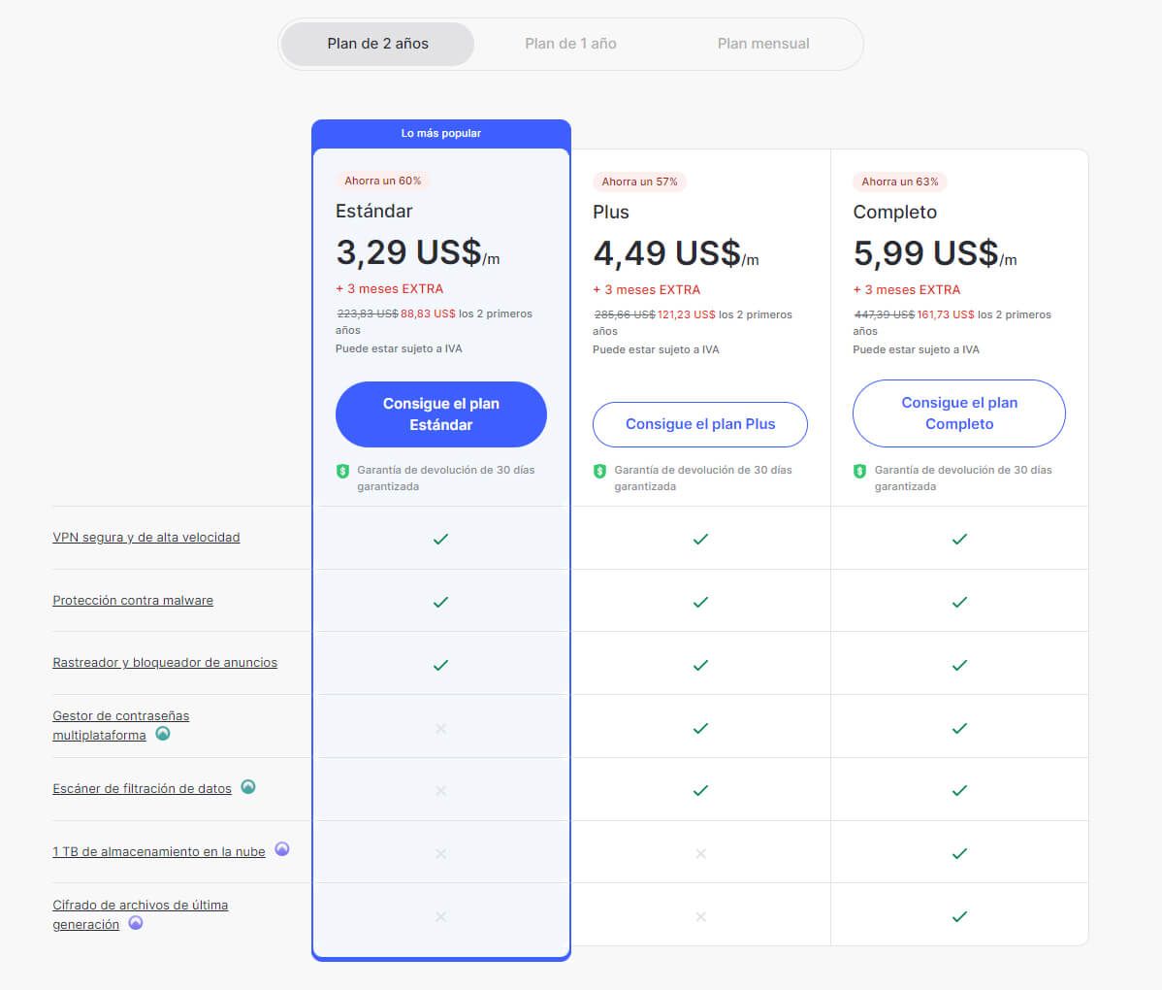The width and height of the screenshot is (1162, 990).
Task: Click Plus checkmark for VPN segura row
Action: [700, 539]
